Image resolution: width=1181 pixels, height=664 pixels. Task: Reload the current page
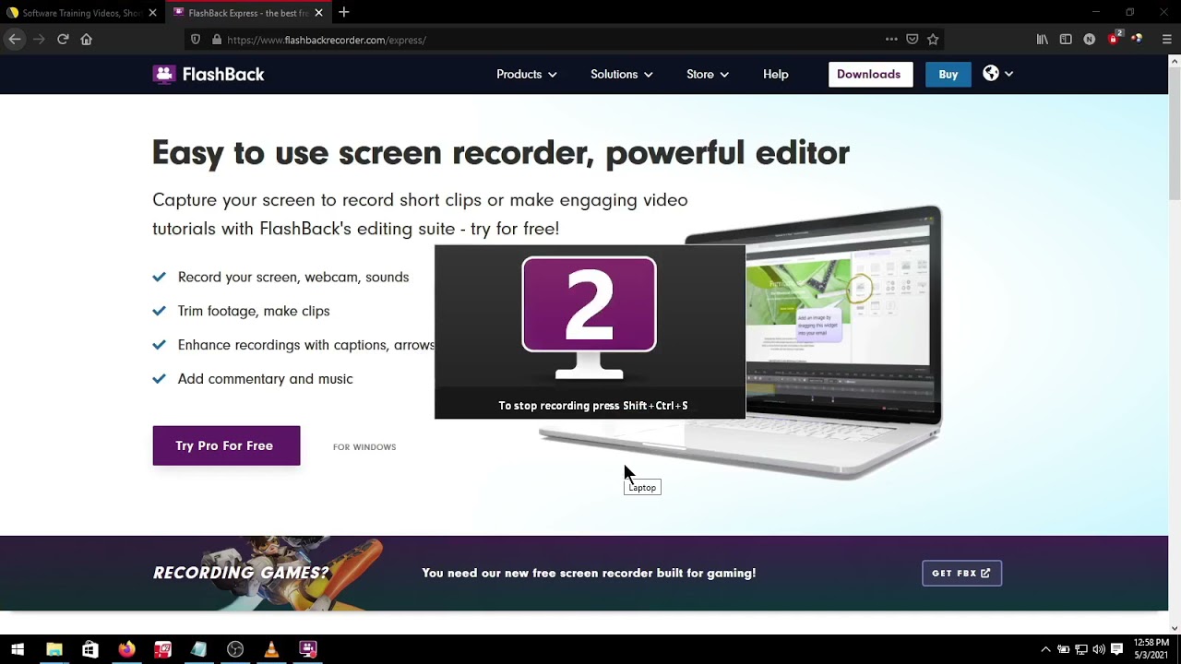63,39
